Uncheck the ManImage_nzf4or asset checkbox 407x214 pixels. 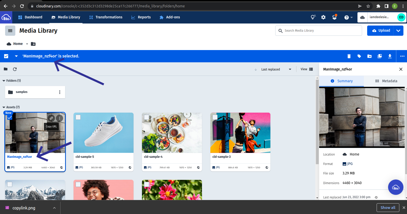tap(10, 117)
